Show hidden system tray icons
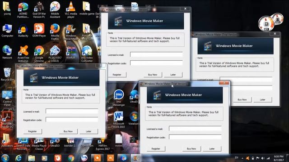This screenshot has width=289, height=162. coord(242,158)
